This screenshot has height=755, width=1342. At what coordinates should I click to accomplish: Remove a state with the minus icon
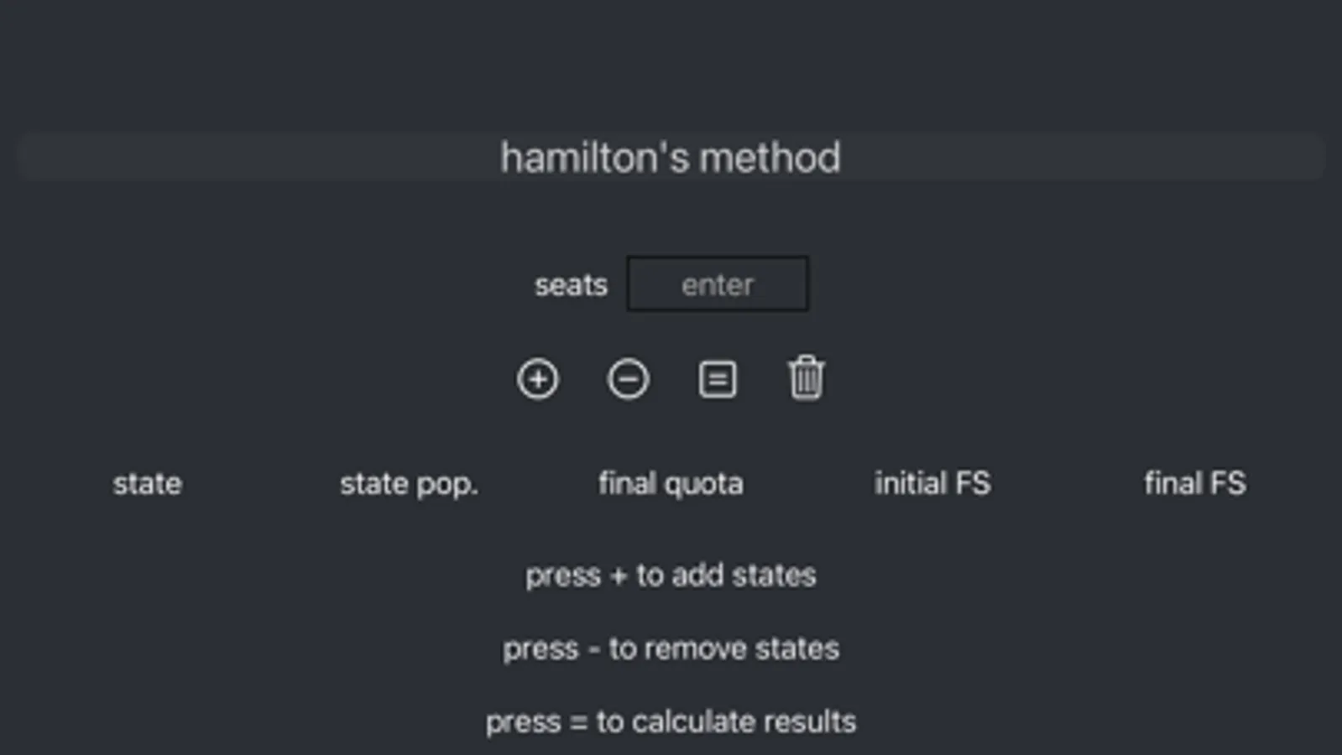628,379
